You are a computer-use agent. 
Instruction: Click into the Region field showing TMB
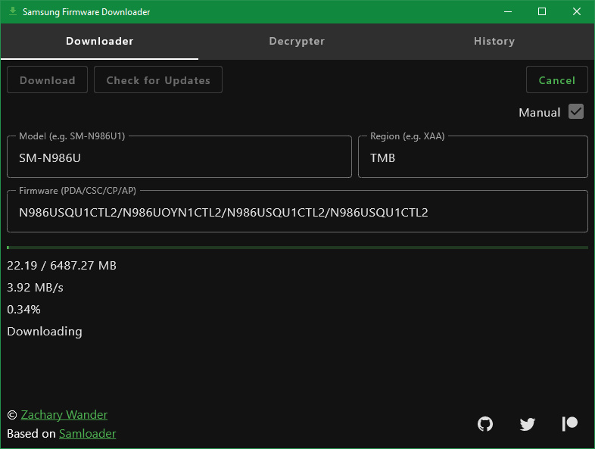click(472, 158)
